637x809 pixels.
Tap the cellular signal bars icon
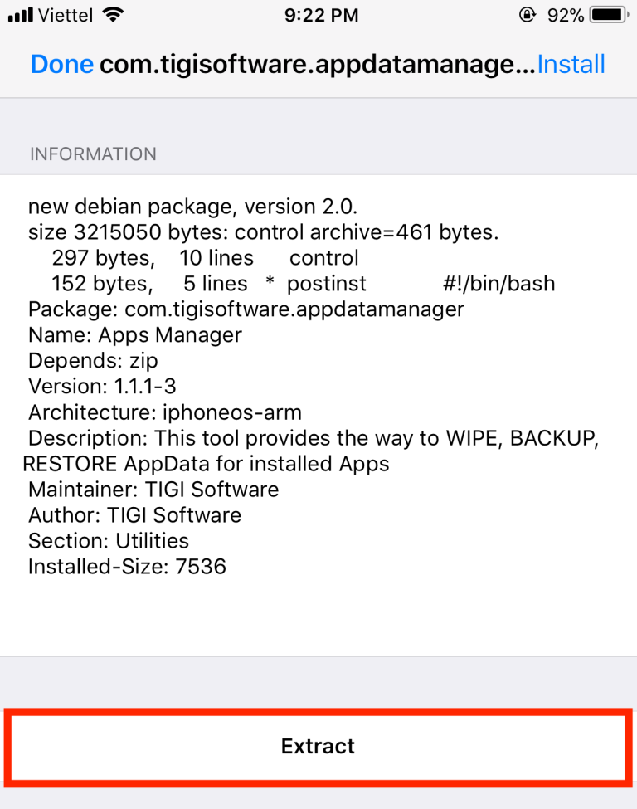(x=20, y=15)
